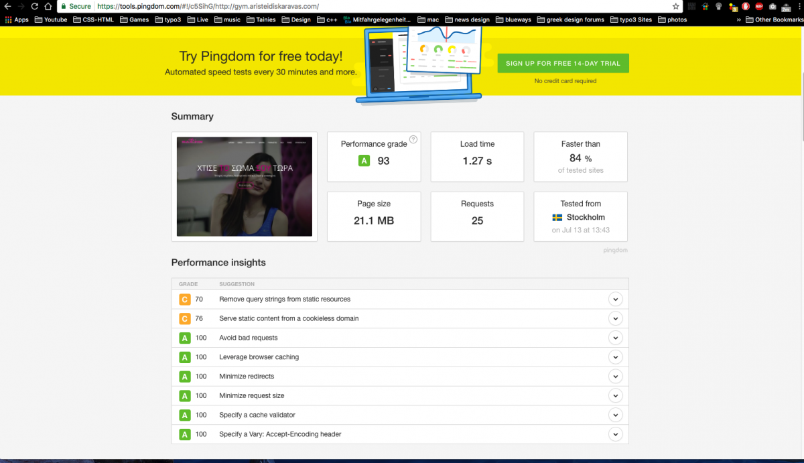Open the greek design forums folder
This screenshot has width=804, height=463.
570,19
